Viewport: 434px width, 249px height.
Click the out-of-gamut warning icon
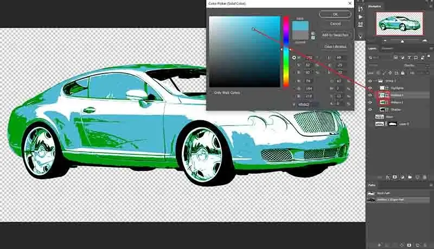pos(313,34)
